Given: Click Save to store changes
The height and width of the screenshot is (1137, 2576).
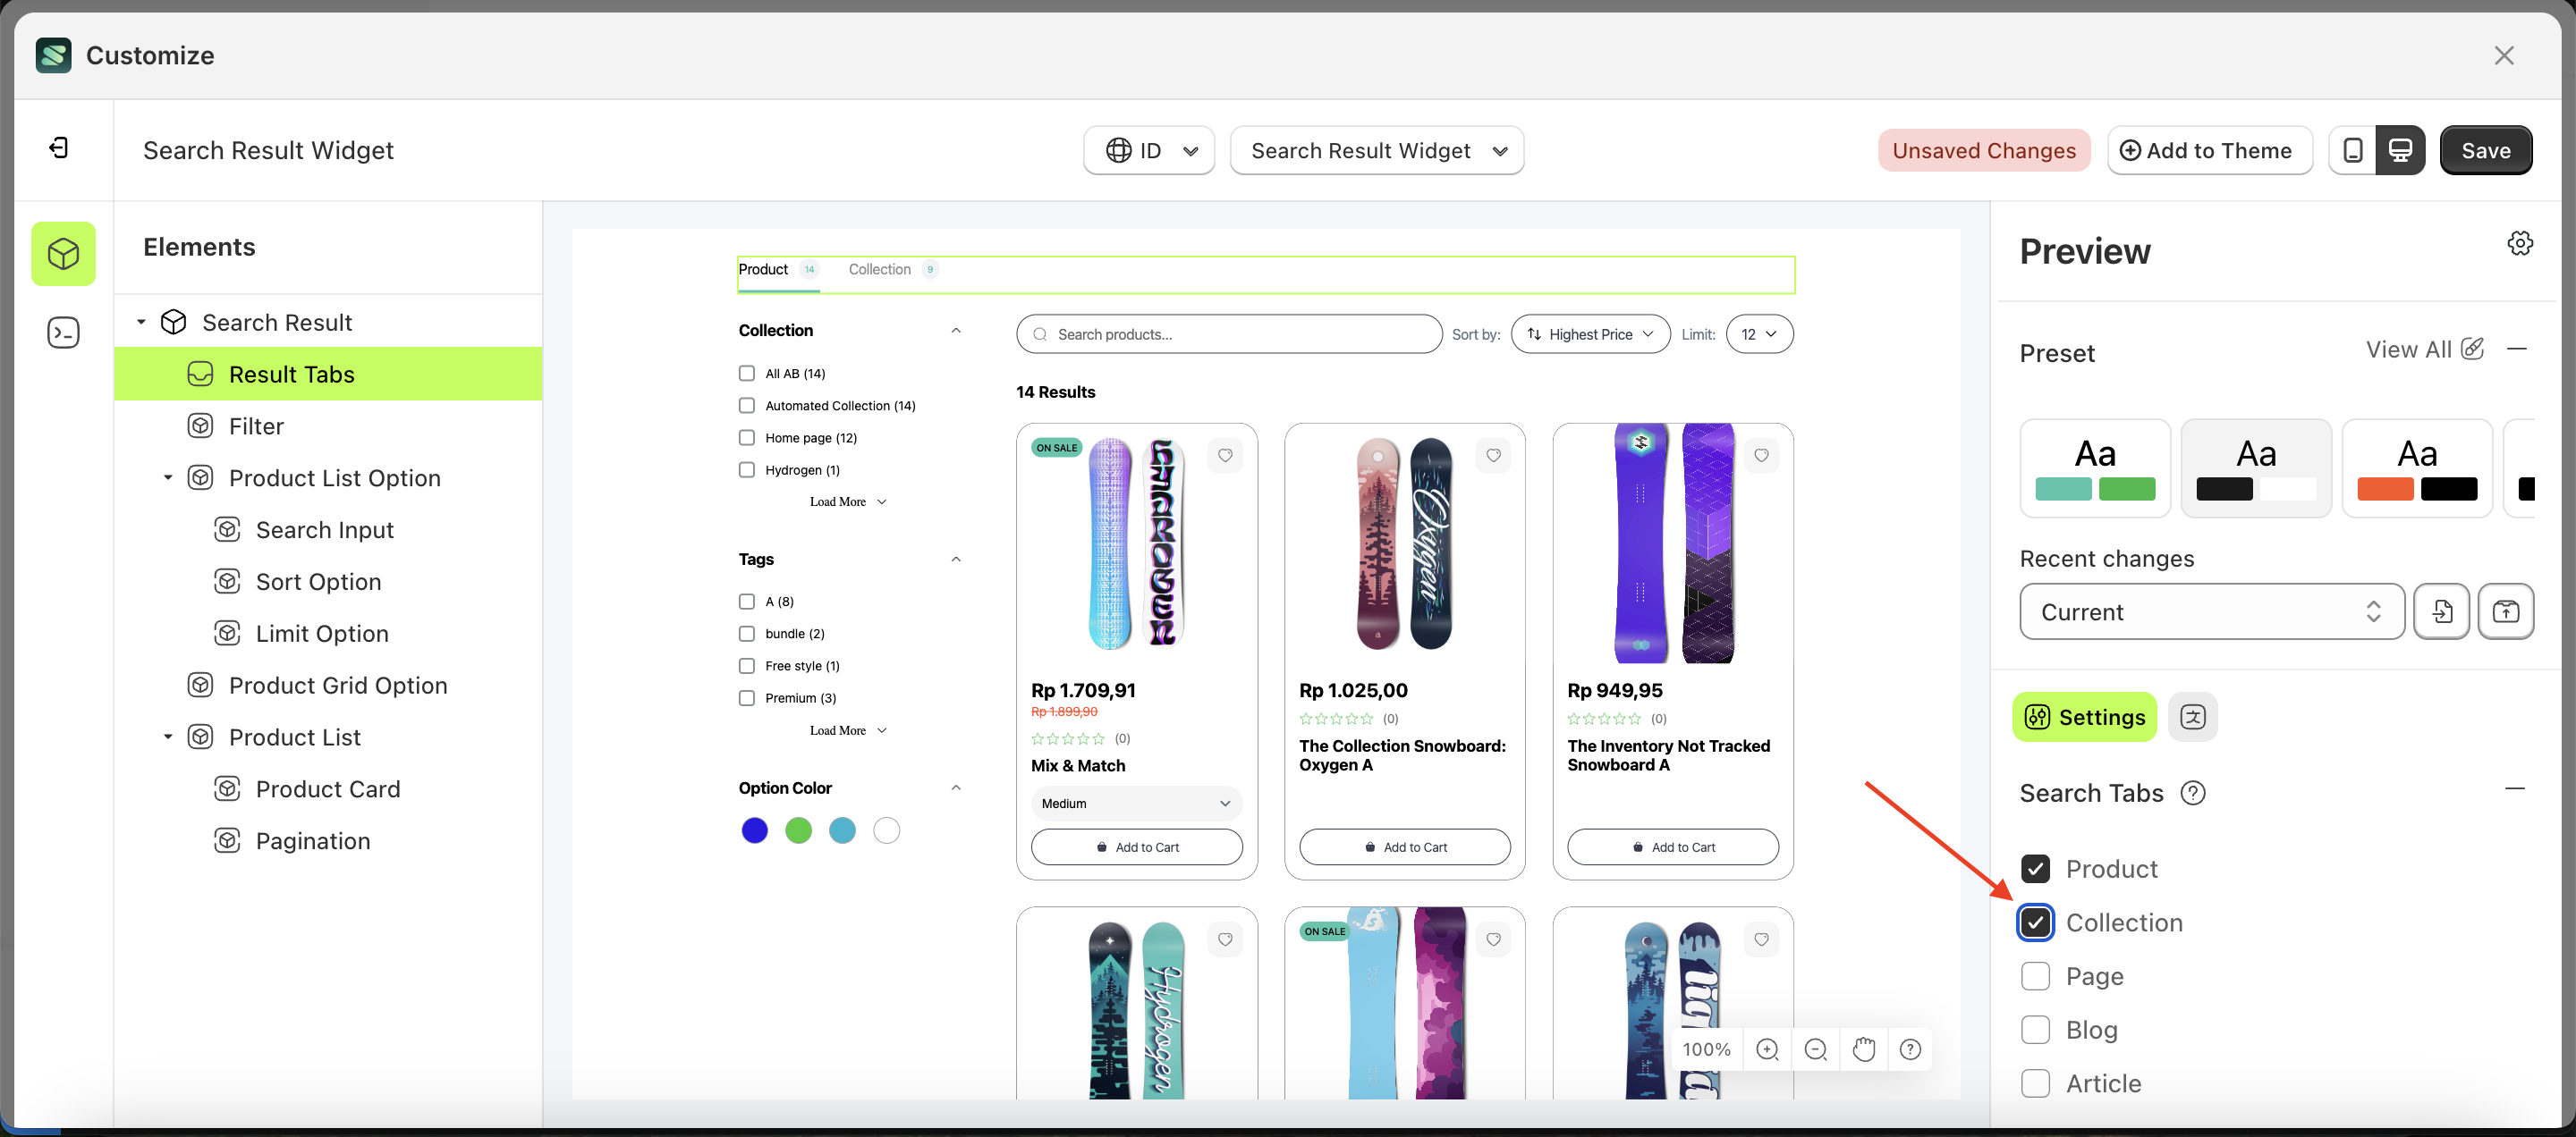Looking at the screenshot, I should pos(2486,150).
